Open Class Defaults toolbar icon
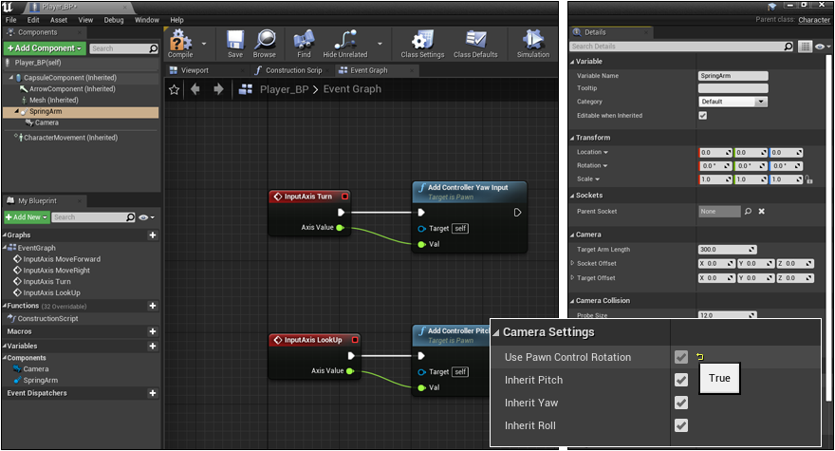The width and height of the screenshot is (835, 451). point(475,40)
